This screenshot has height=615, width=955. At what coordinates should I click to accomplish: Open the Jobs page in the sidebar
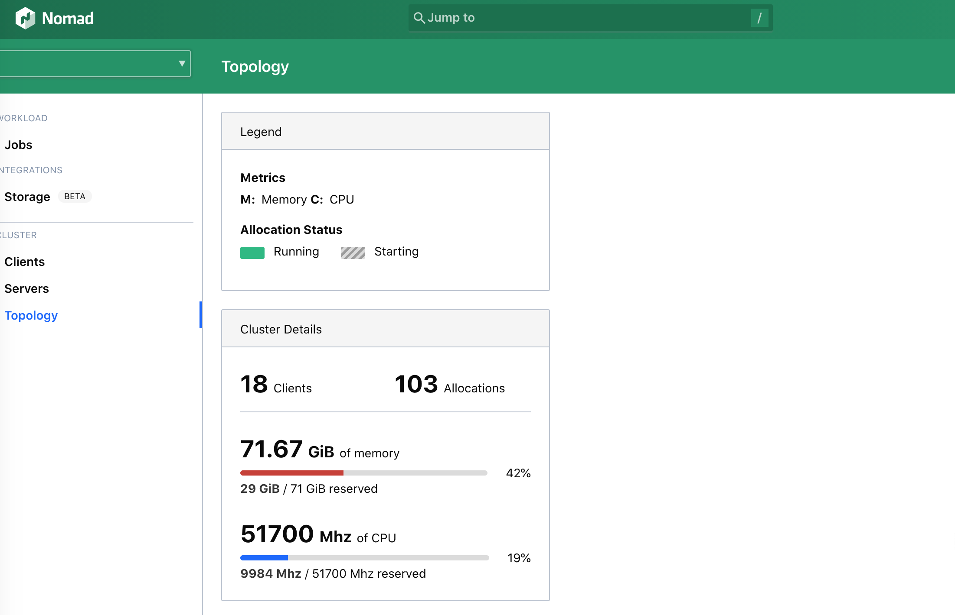click(19, 145)
